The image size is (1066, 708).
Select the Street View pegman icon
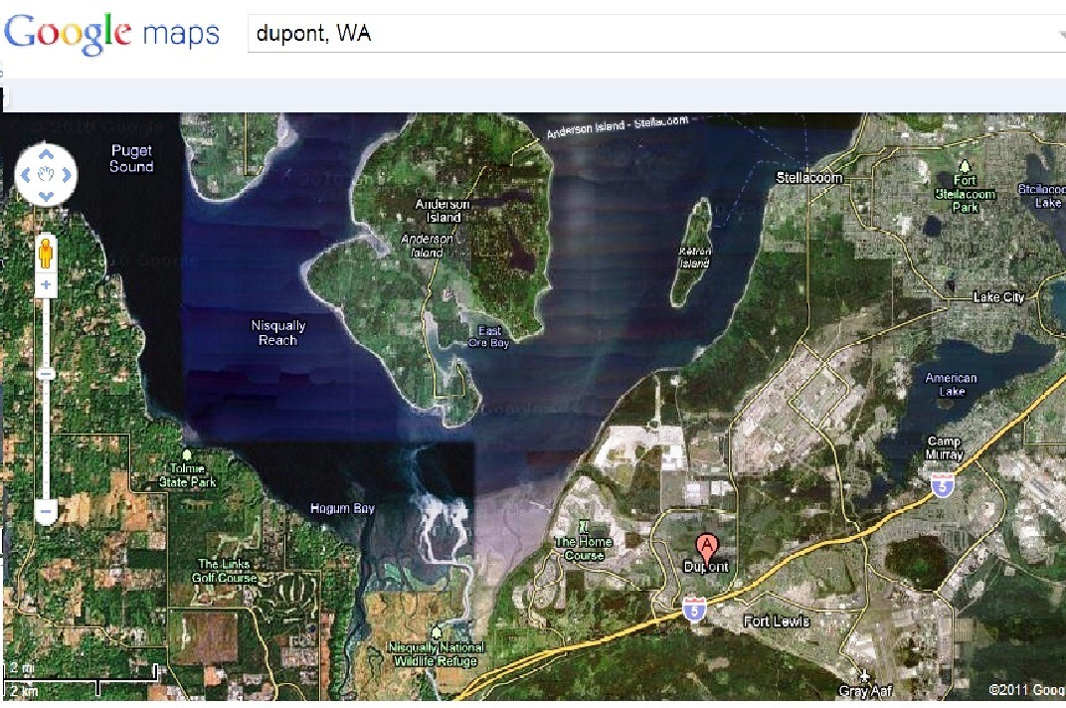tap(46, 253)
